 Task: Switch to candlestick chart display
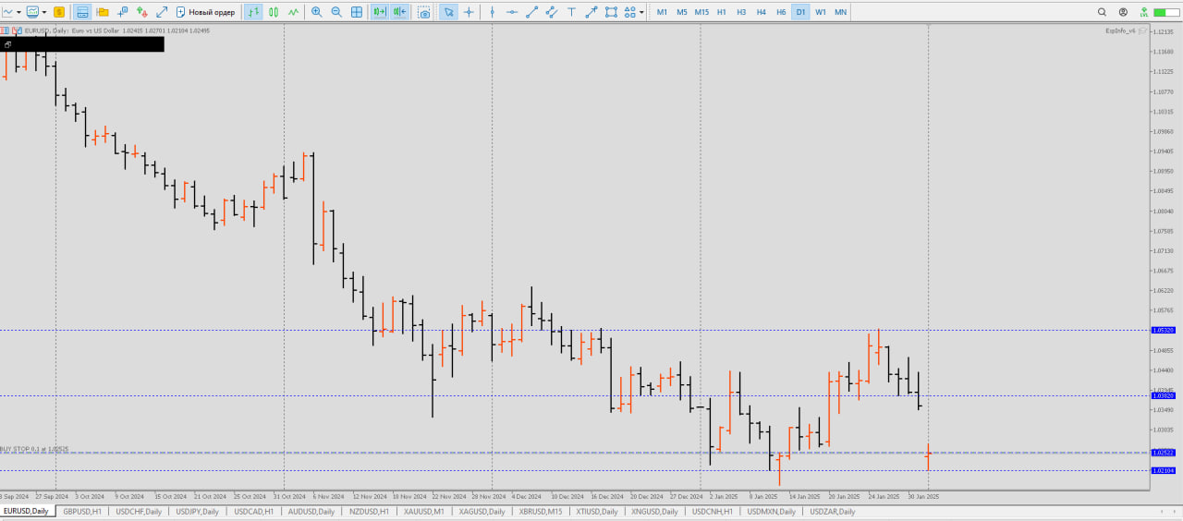point(274,12)
